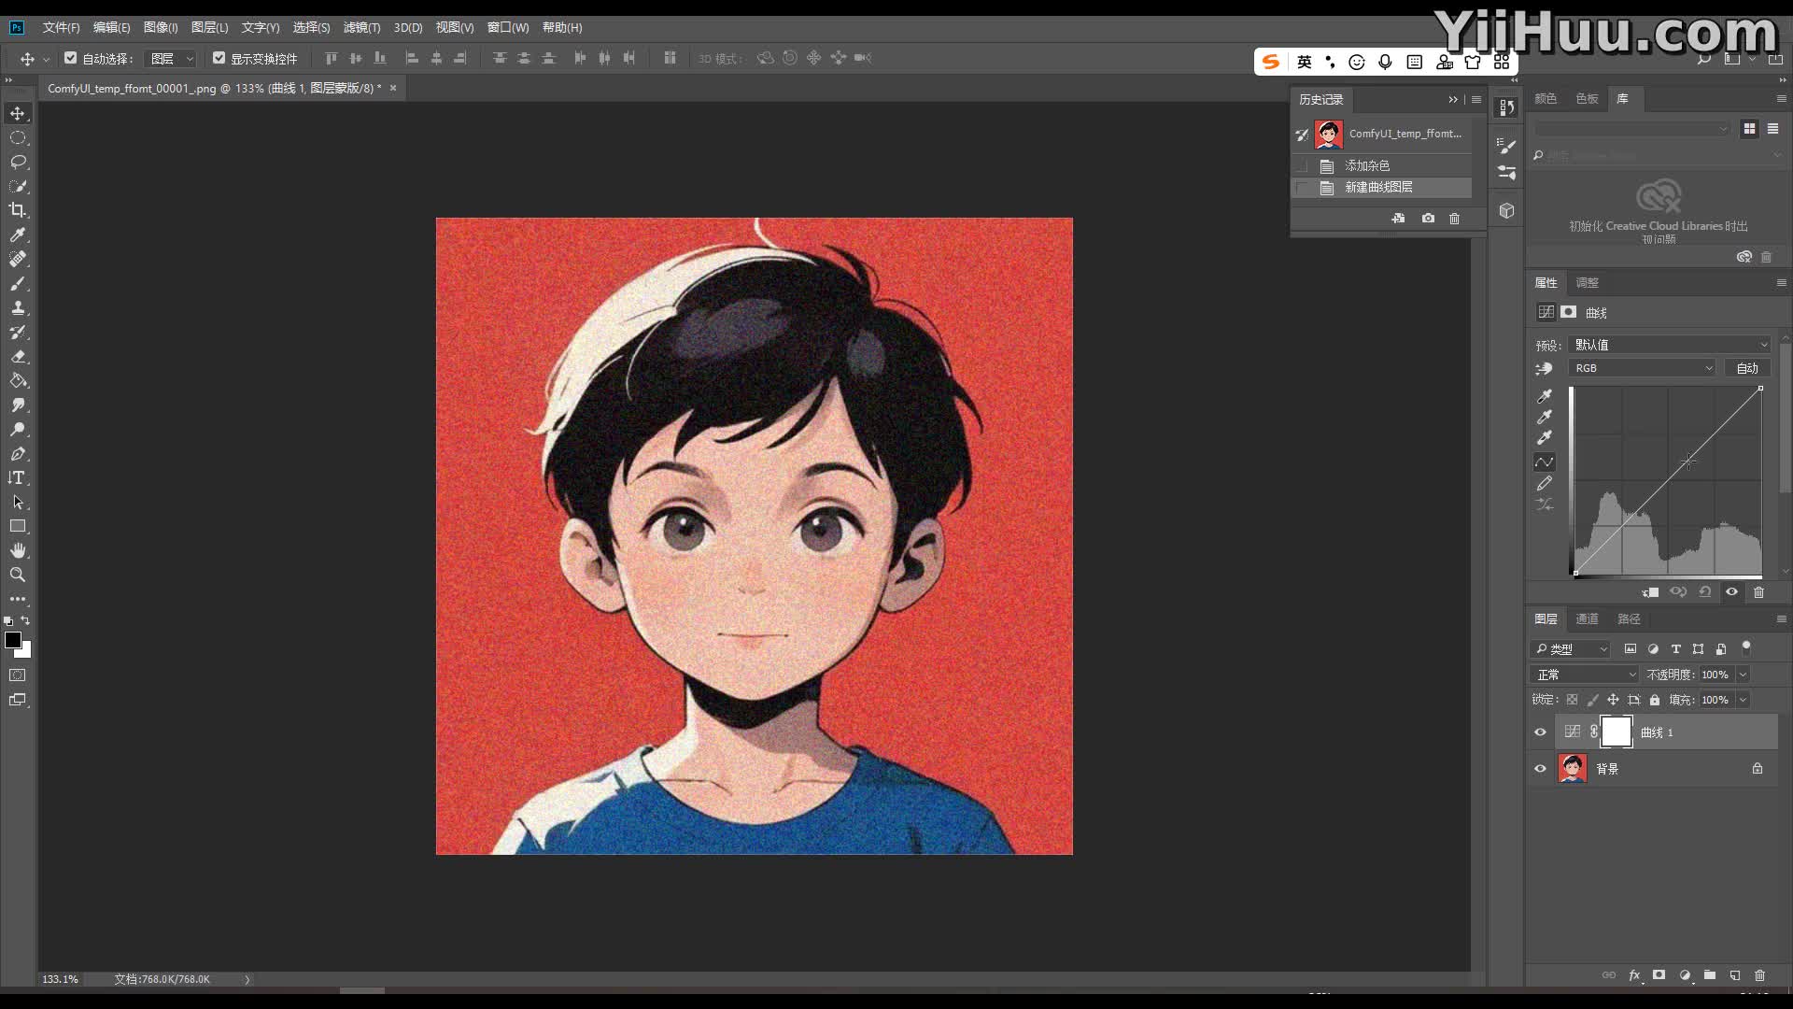Image resolution: width=1793 pixels, height=1009 pixels.
Task: Select the Eraser tool
Action: (x=18, y=356)
